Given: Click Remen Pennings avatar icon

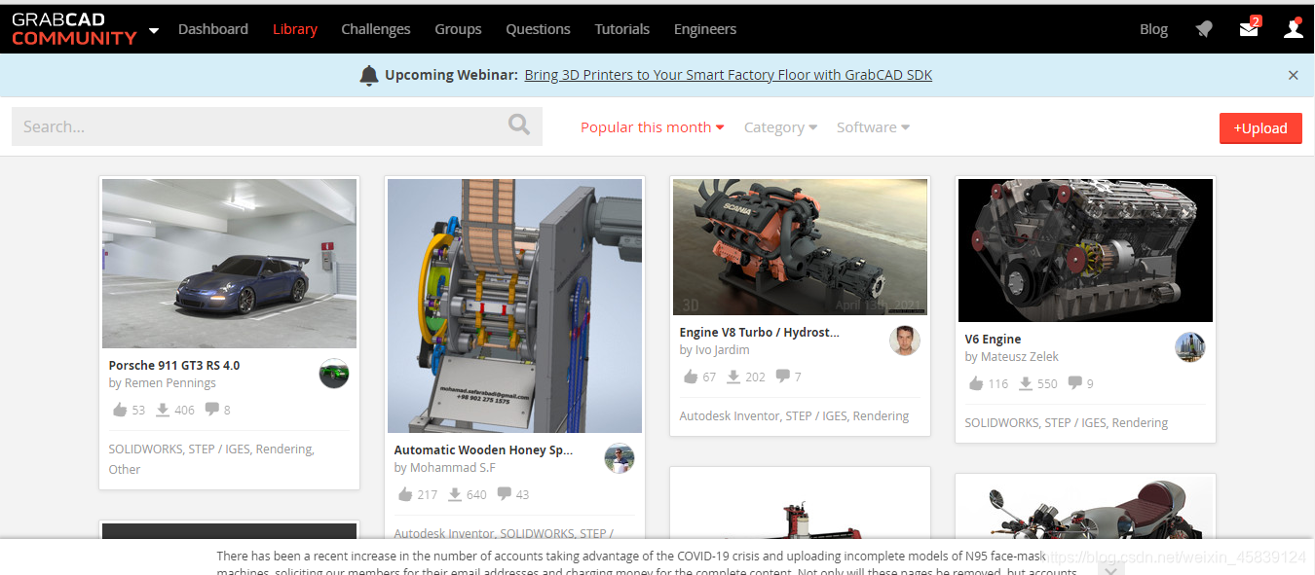Looking at the screenshot, I should click(334, 374).
